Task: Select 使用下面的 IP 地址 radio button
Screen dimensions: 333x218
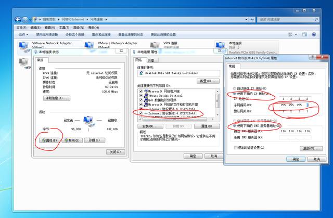Action: (235, 94)
